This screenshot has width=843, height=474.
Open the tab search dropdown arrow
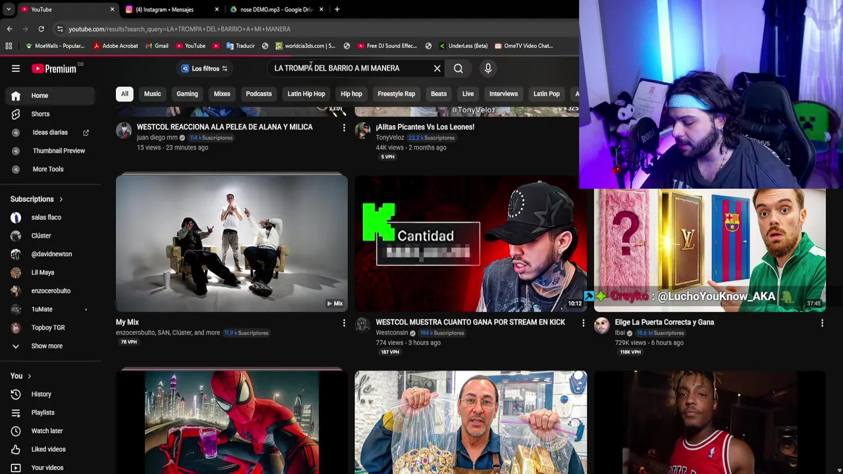point(8,9)
